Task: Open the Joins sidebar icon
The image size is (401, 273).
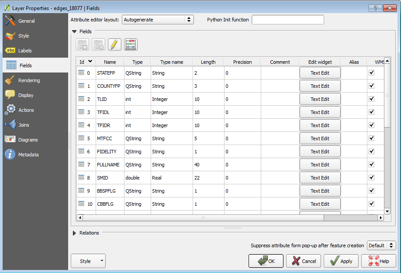Action: coord(10,125)
